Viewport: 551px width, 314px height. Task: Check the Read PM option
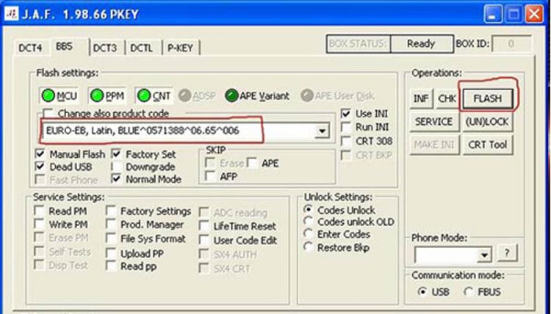pos(39,211)
